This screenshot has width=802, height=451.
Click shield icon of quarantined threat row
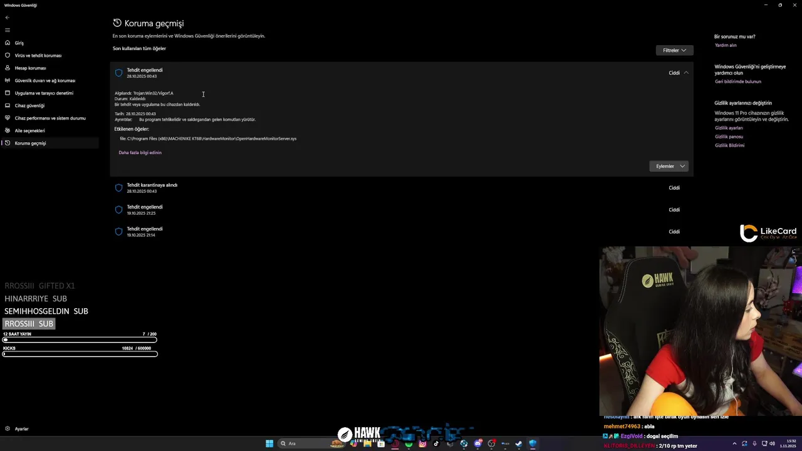(x=118, y=188)
